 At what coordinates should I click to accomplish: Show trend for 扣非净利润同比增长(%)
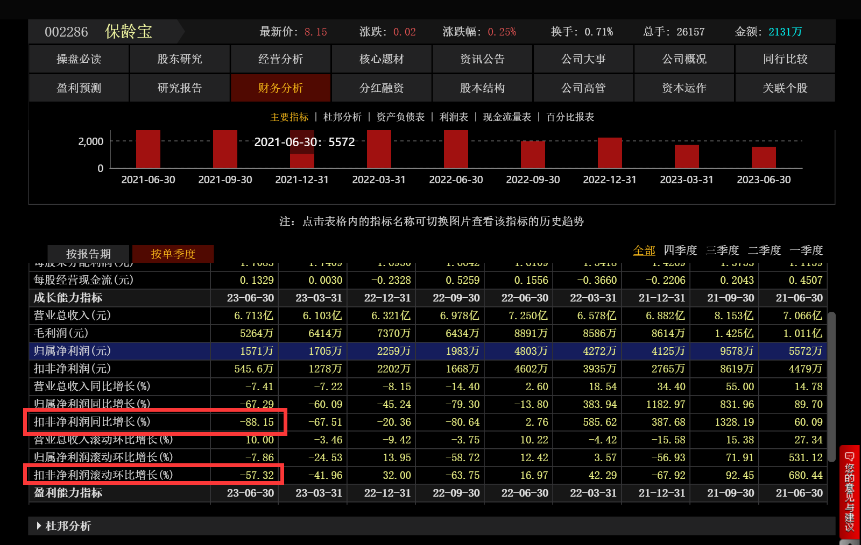(92, 422)
